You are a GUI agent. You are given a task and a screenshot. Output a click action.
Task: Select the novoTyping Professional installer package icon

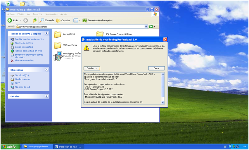click(58, 56)
